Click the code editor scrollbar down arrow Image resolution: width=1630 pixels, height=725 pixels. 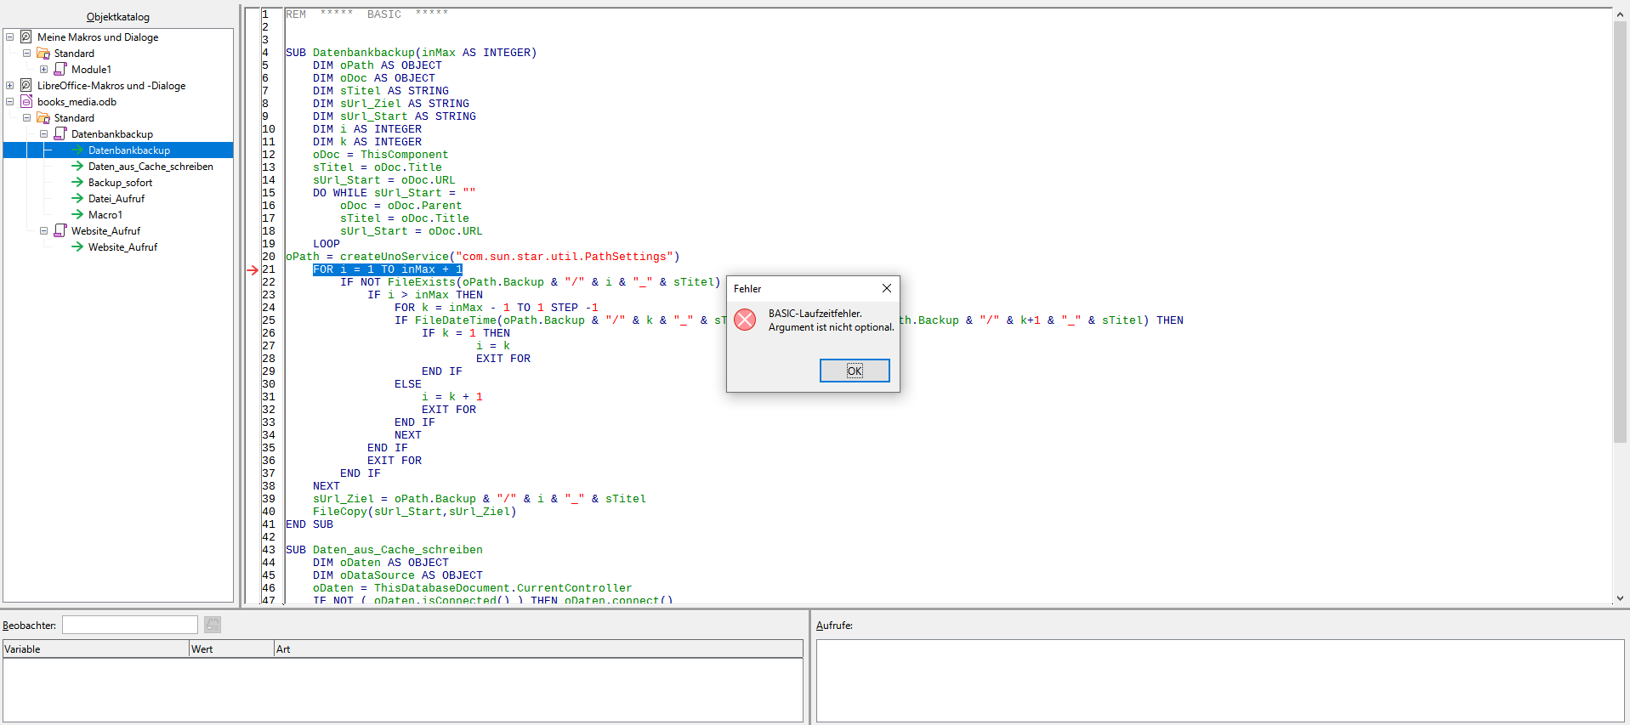[1620, 598]
